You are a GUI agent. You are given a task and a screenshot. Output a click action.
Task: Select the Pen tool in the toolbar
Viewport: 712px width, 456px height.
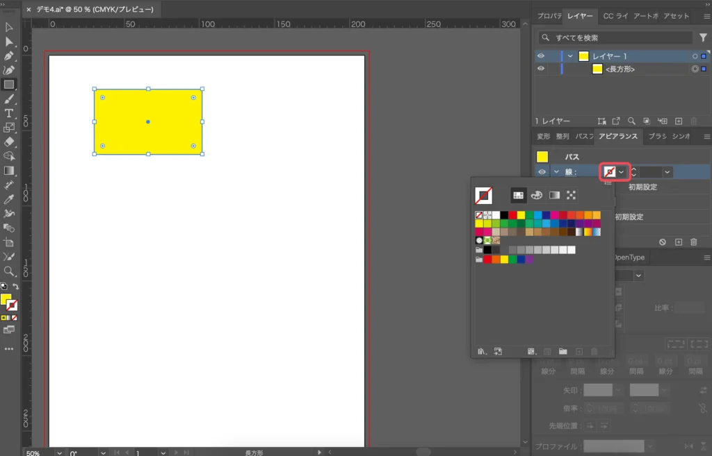tap(9, 56)
